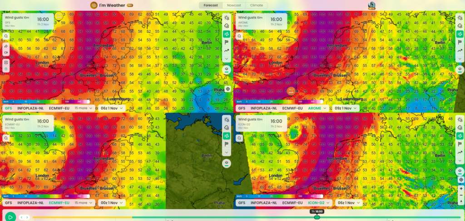Screen dimensions: 465x221
Task: Switch to the Climate tab
Action: click(256, 5)
